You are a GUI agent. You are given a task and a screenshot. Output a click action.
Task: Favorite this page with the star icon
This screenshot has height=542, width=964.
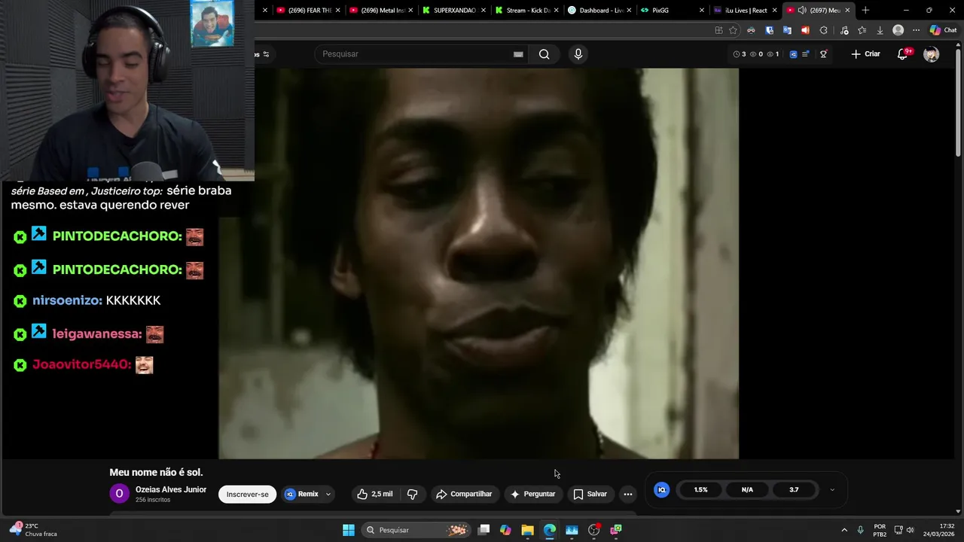(x=733, y=30)
